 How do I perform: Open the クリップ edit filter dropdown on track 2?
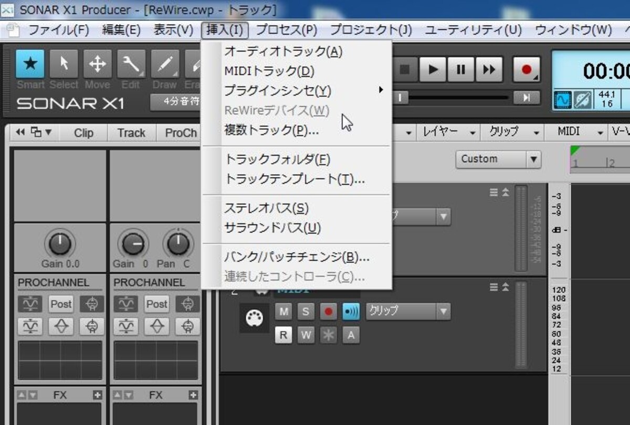click(x=408, y=312)
